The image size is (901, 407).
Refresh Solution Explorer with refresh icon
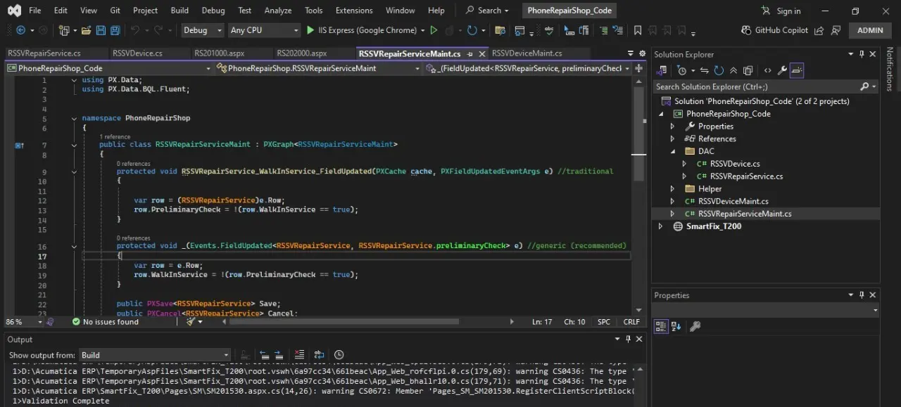719,70
